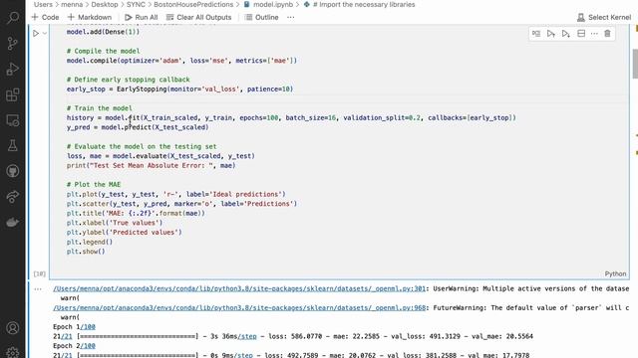Click the /21 link above Epoch 2
Screen dimensions: 638x358
(67, 336)
